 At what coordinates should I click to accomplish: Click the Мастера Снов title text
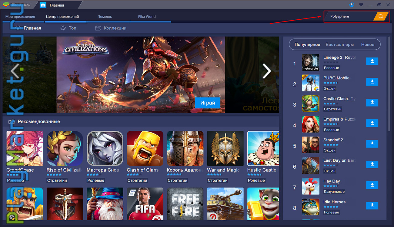103,170
